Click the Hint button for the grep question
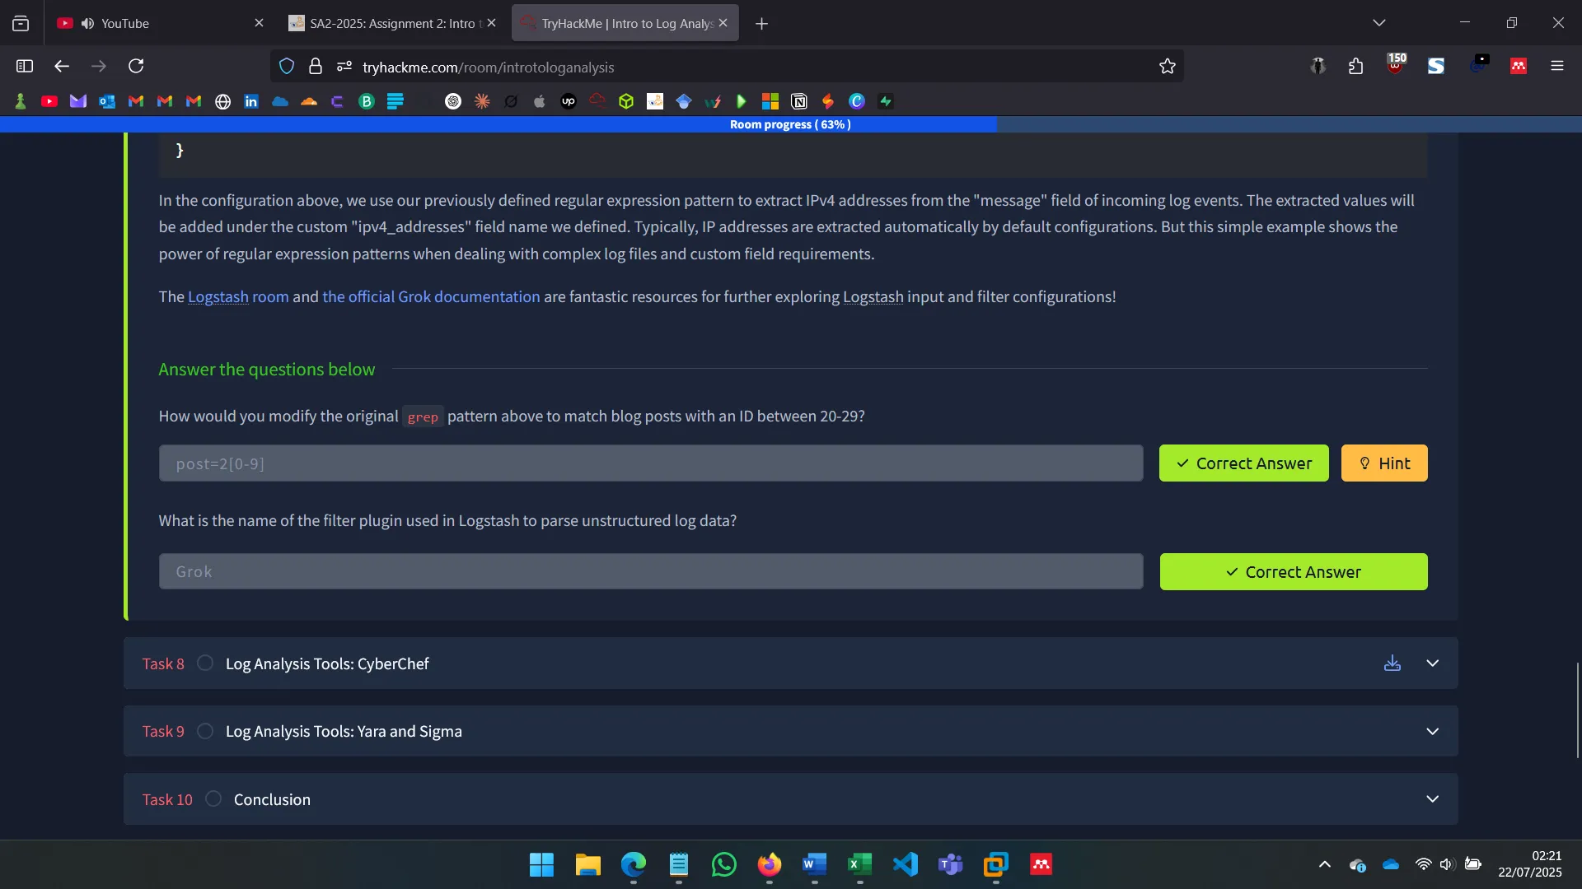The width and height of the screenshot is (1582, 889). [x=1383, y=463]
